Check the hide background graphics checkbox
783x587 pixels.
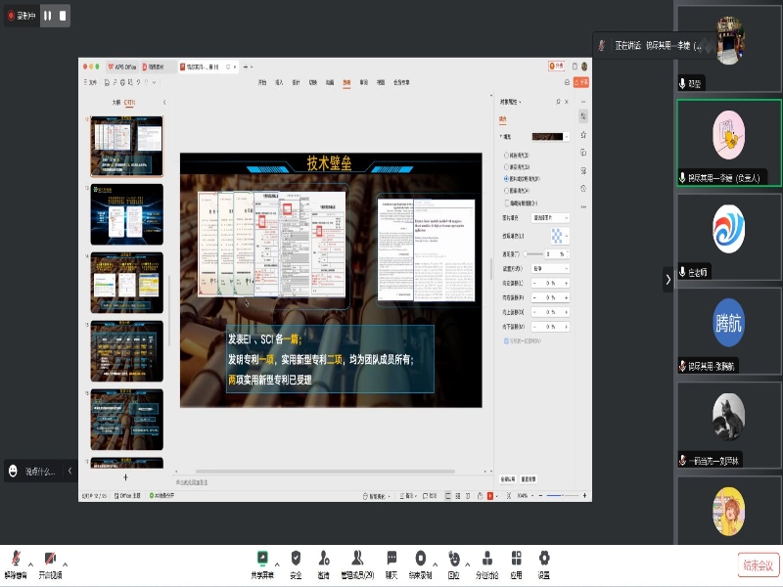coord(505,203)
